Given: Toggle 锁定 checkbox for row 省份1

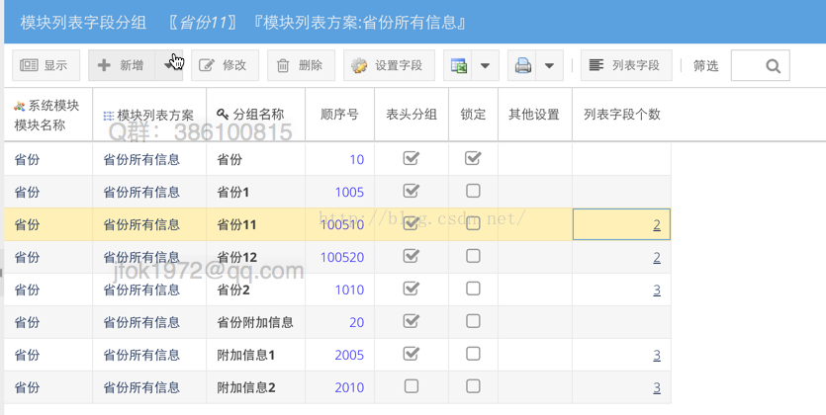Looking at the screenshot, I should tap(473, 191).
